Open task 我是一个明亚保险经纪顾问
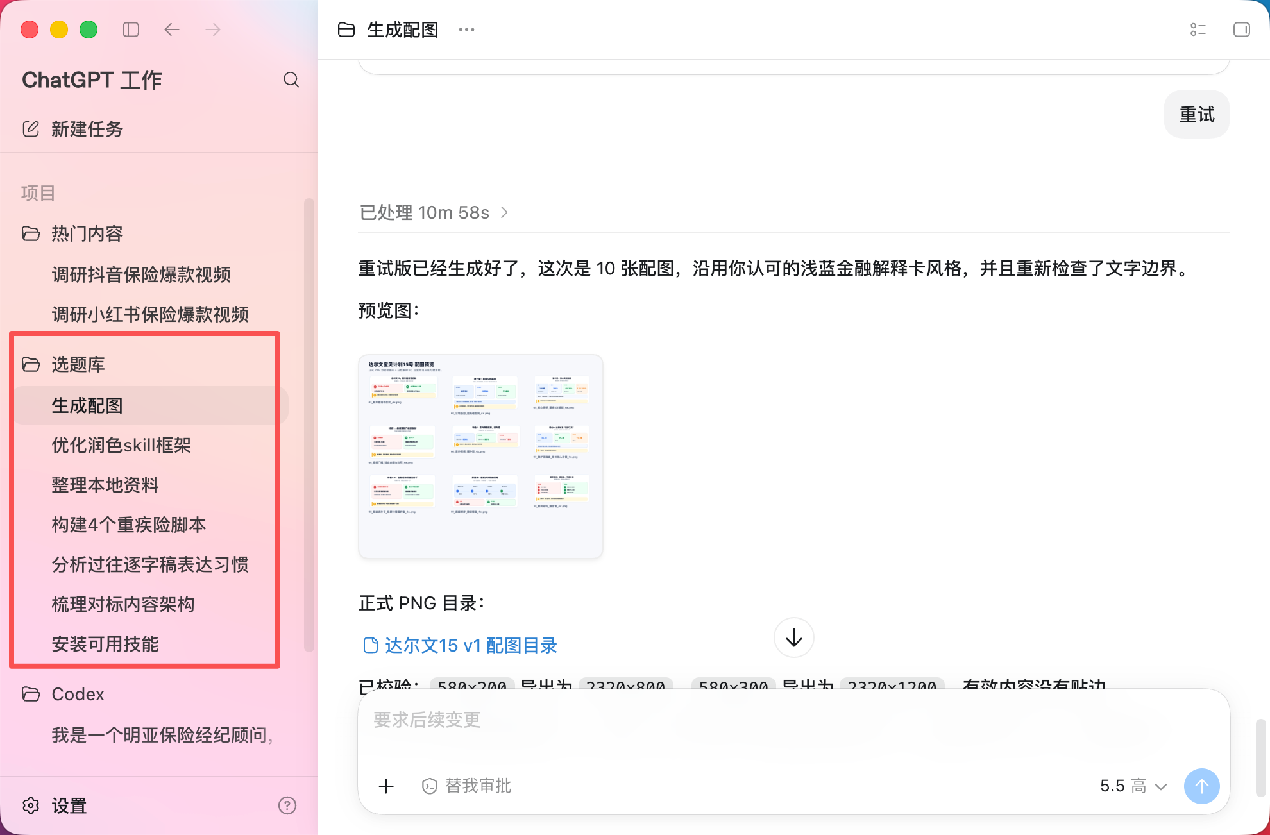 (x=162, y=735)
